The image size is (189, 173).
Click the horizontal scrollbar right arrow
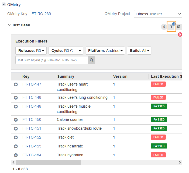point(180,163)
